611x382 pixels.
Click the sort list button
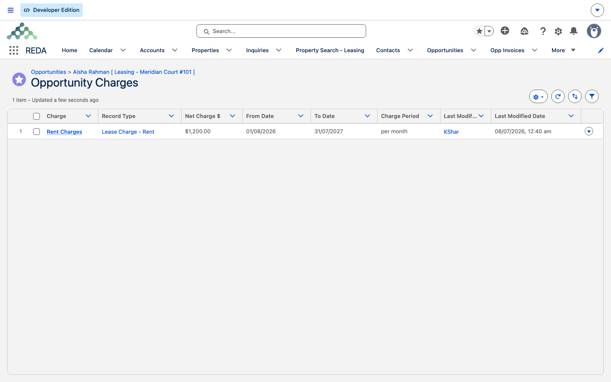point(575,96)
